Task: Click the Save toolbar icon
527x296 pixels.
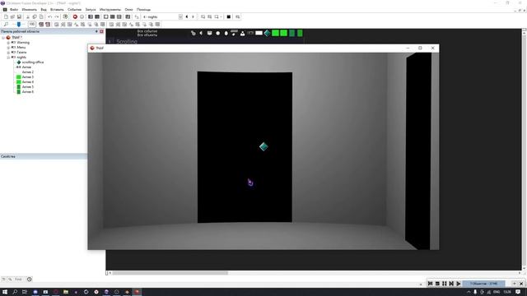Action: pos(19,16)
